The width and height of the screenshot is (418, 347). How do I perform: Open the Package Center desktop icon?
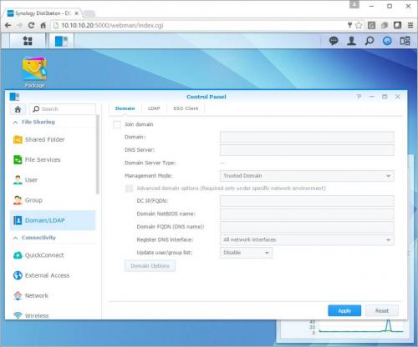click(34, 72)
